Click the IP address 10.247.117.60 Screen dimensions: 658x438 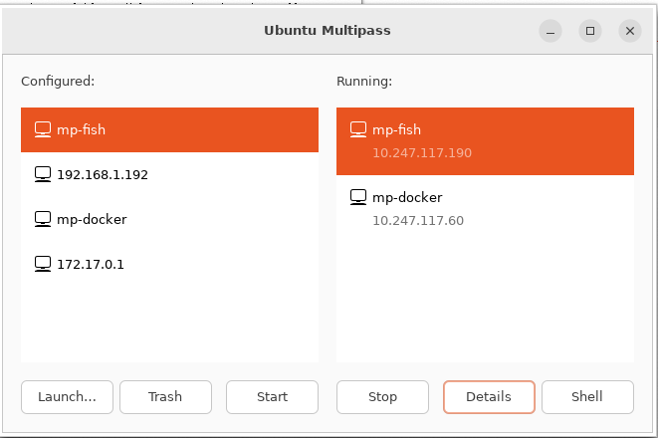pos(418,221)
